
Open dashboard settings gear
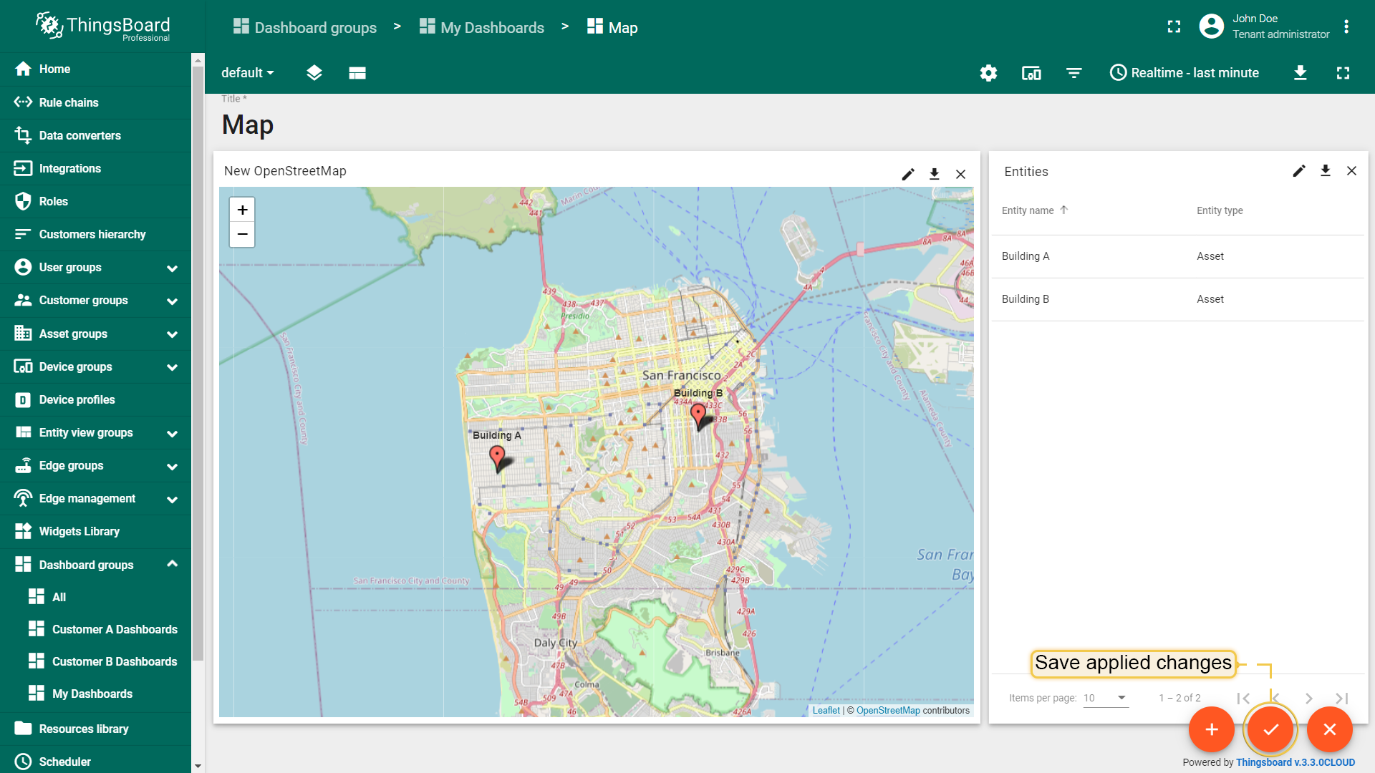988,72
